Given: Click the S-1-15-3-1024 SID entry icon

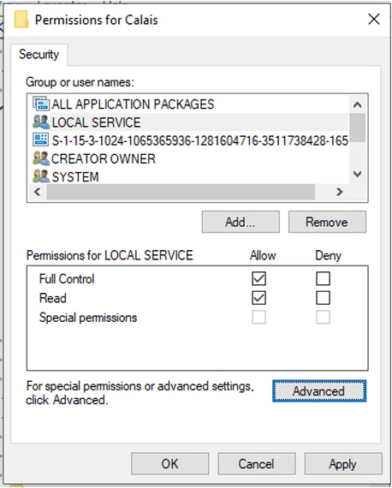Looking at the screenshot, I should pyautogui.click(x=41, y=140).
